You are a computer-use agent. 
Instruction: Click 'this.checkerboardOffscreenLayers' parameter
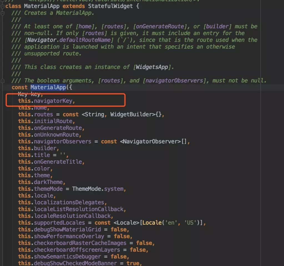coord(69,250)
